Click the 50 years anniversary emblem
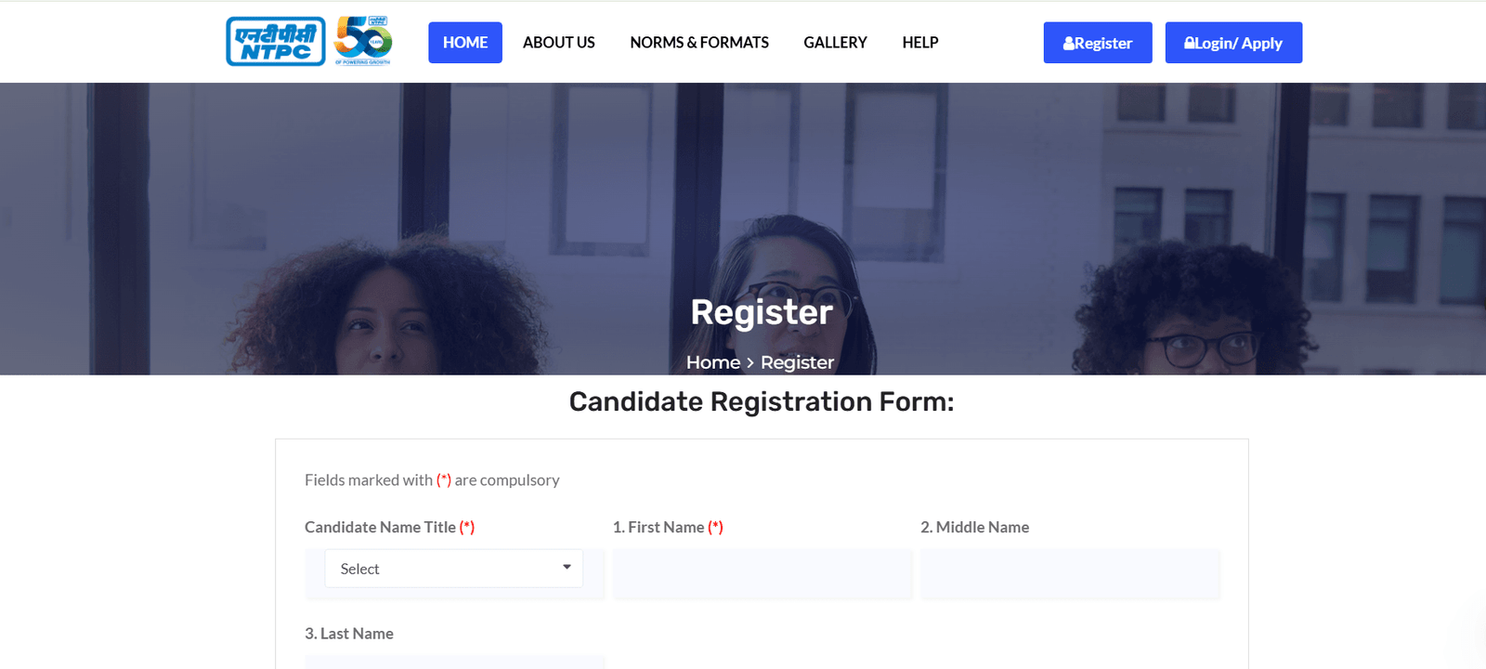 [364, 41]
